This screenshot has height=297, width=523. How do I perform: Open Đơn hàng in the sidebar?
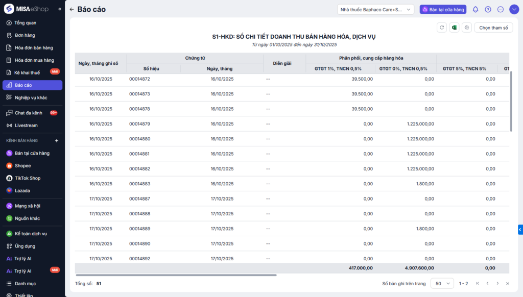pyautogui.click(x=25, y=35)
